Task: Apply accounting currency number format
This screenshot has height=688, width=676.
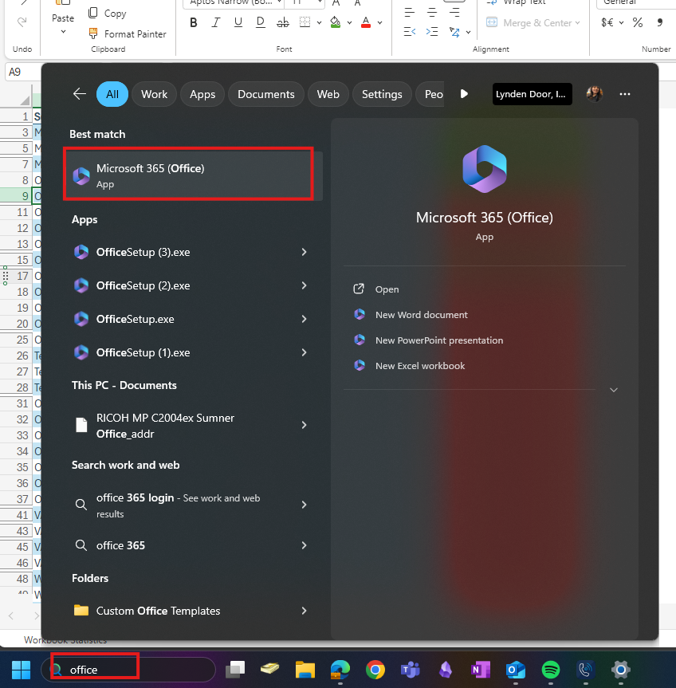Action: point(607,23)
